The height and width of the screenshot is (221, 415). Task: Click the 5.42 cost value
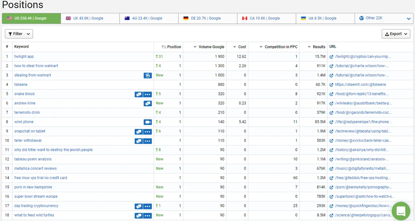tap(243, 122)
